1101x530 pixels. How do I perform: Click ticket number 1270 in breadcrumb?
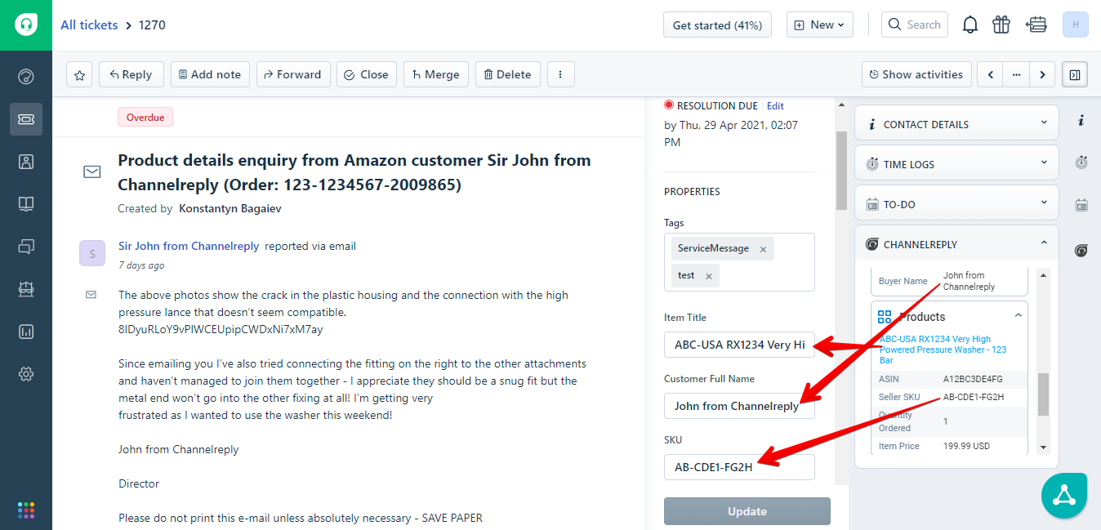click(x=152, y=25)
